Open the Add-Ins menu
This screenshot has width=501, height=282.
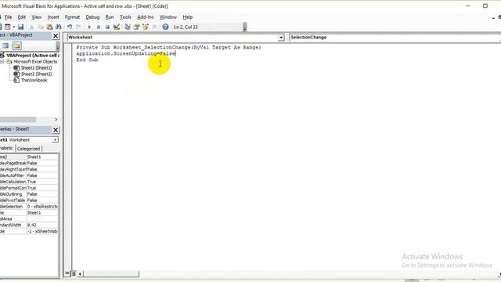pos(145,17)
